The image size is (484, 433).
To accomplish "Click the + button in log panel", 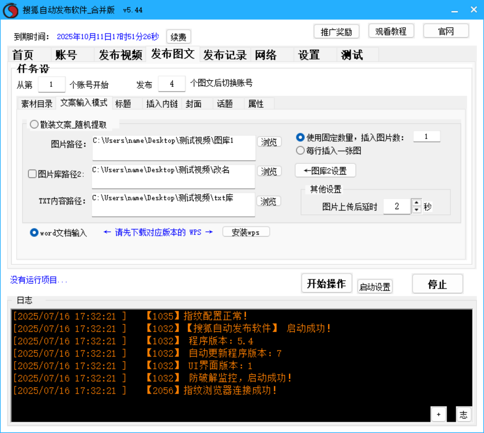I will [x=438, y=414].
